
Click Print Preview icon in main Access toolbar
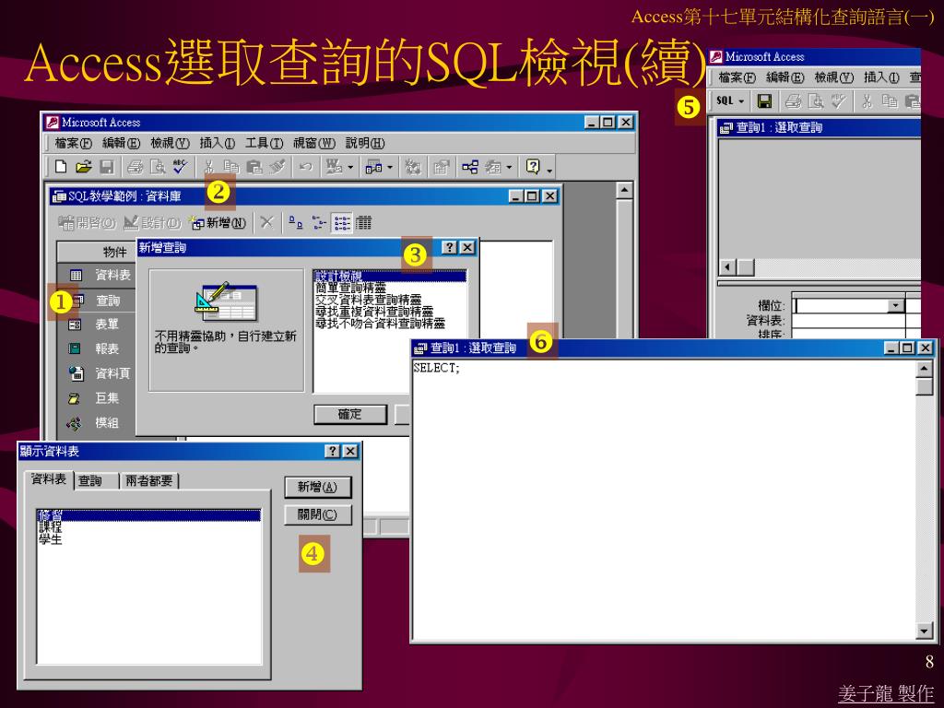pos(158,167)
